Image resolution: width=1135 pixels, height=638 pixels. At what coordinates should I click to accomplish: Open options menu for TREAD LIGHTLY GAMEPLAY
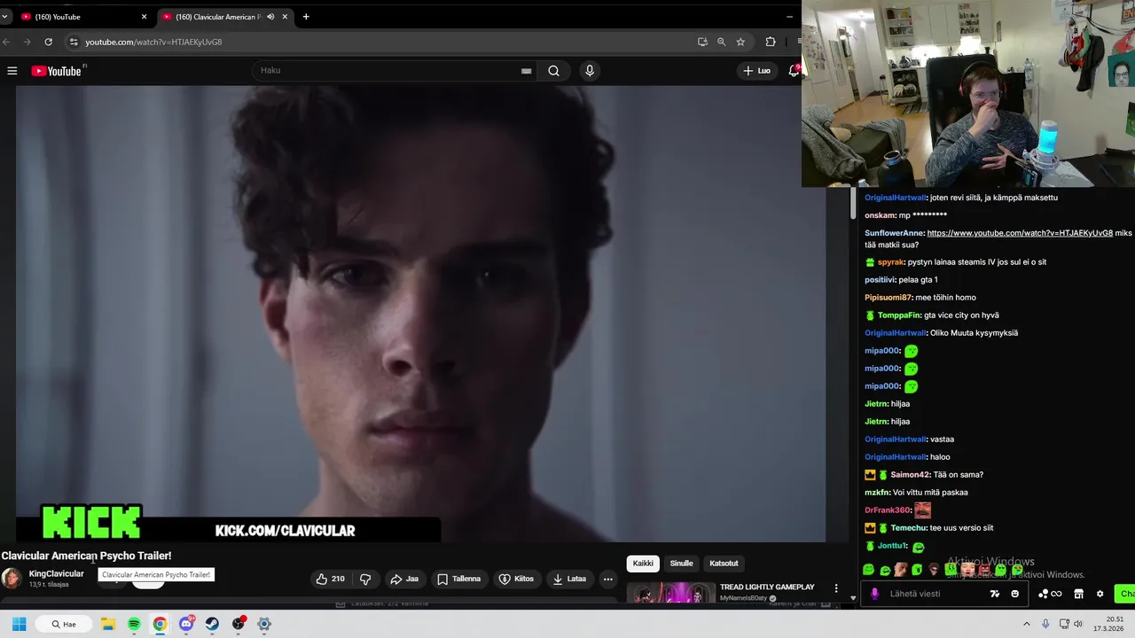(835, 587)
